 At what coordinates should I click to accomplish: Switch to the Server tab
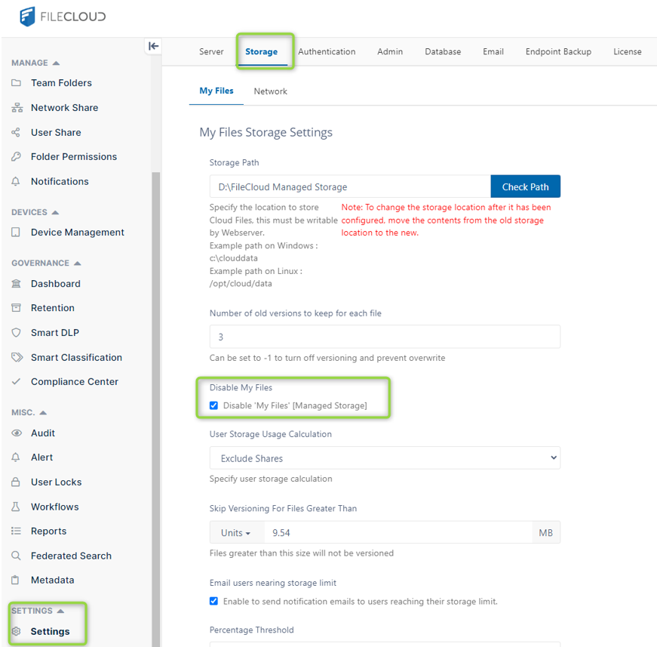click(211, 51)
